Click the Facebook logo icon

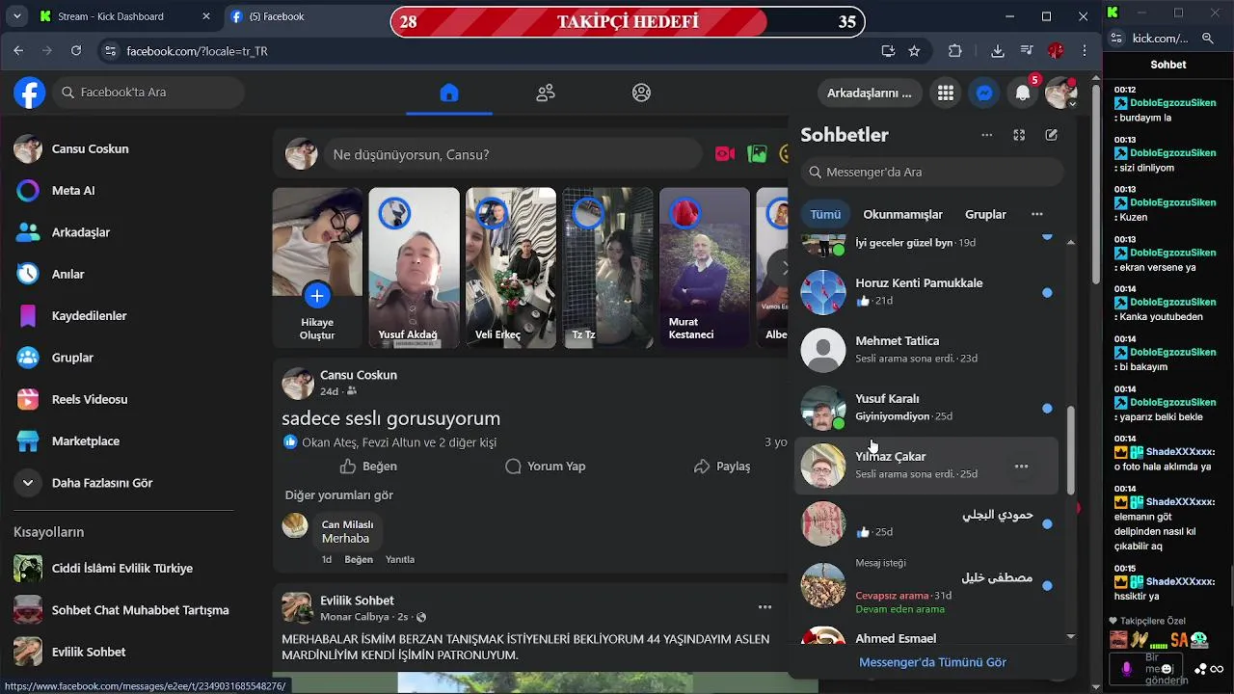29,93
